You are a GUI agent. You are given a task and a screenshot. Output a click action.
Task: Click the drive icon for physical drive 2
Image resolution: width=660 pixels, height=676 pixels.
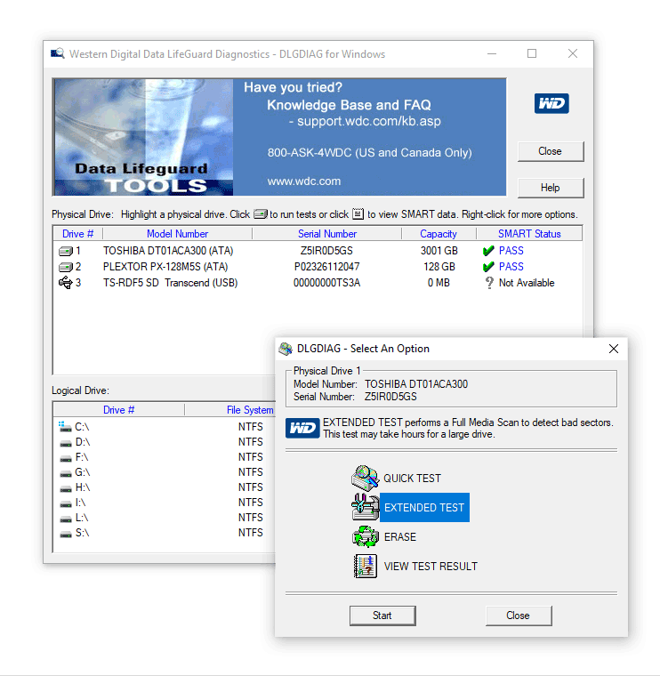66,267
